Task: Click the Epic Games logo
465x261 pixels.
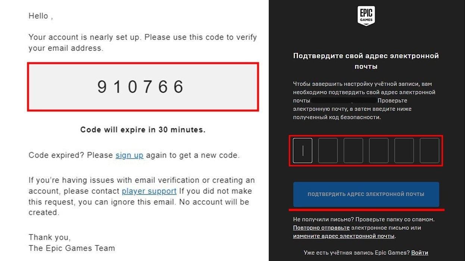Action: 366,16
